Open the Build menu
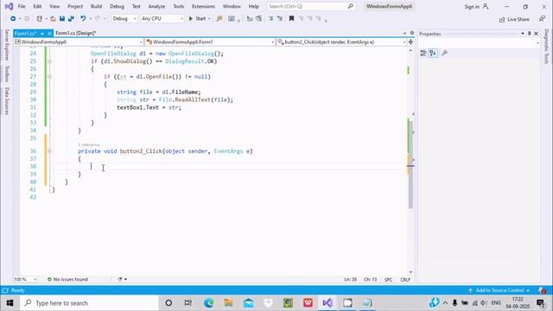The image size is (553, 311). [x=96, y=6]
